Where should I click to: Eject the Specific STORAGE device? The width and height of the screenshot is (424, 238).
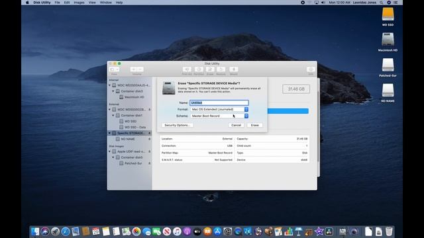(x=150, y=133)
